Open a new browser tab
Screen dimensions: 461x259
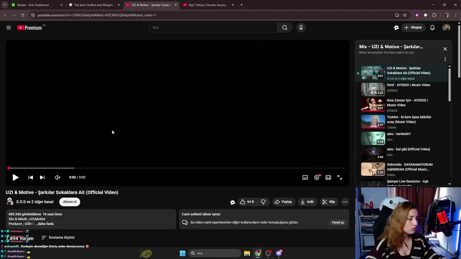pos(241,5)
